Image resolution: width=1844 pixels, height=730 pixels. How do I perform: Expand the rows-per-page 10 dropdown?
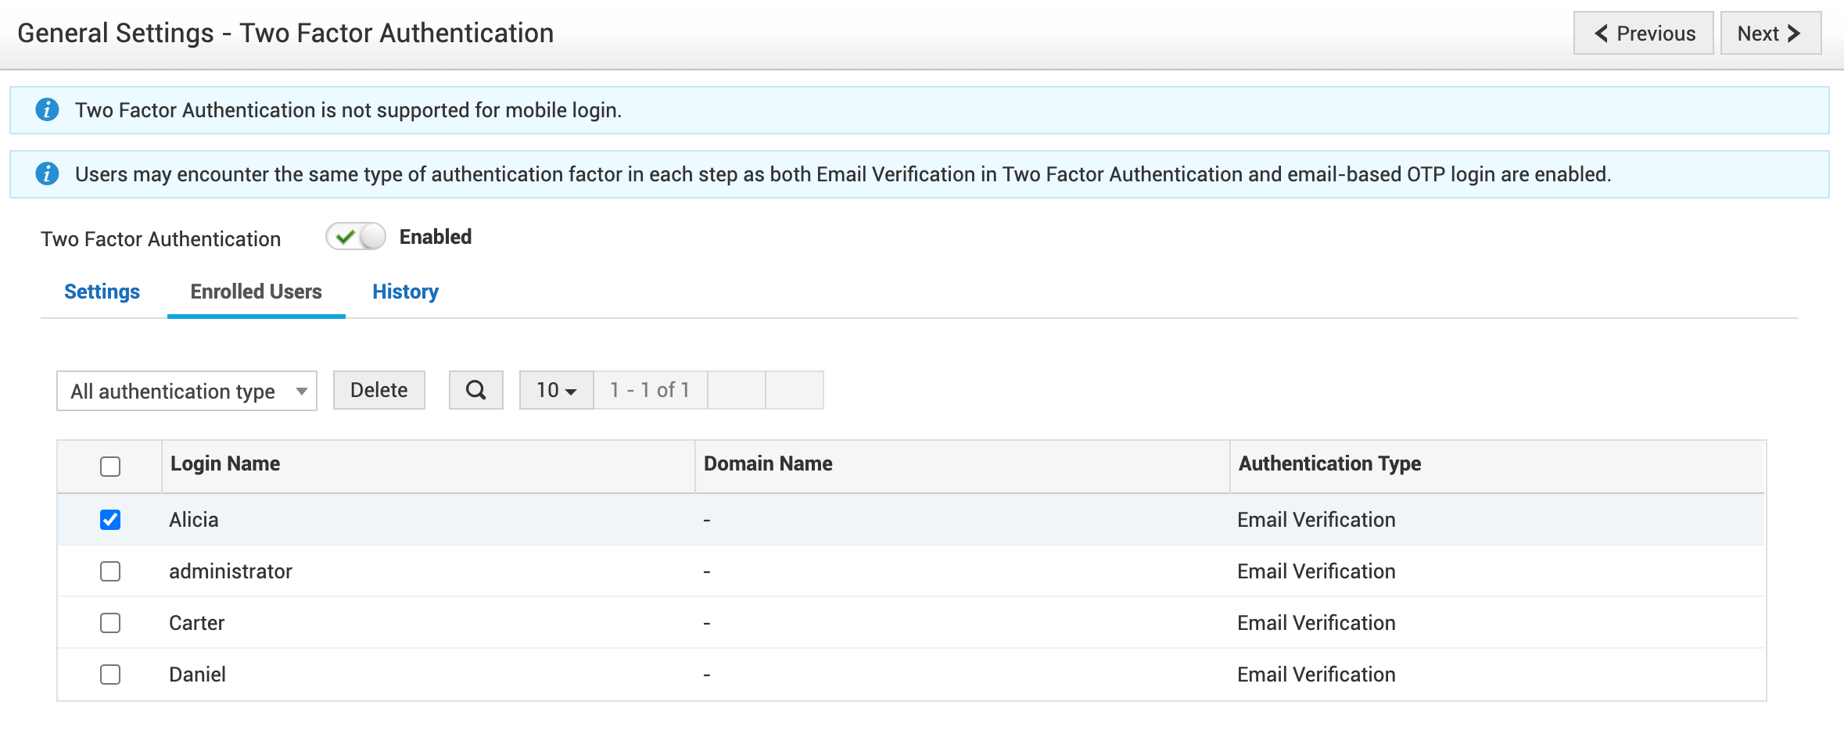(x=556, y=390)
